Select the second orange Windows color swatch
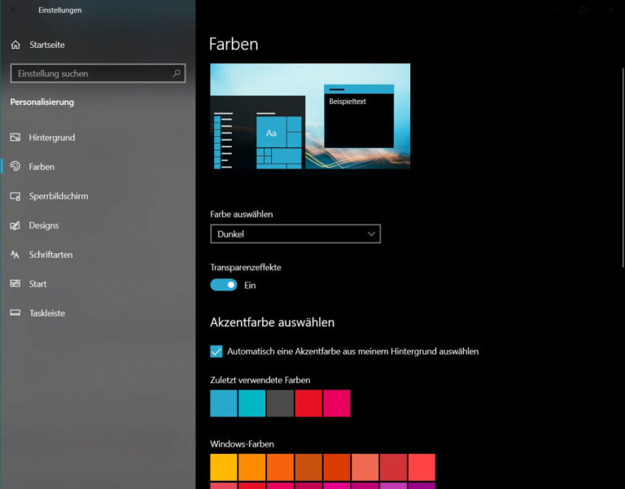 (252, 467)
